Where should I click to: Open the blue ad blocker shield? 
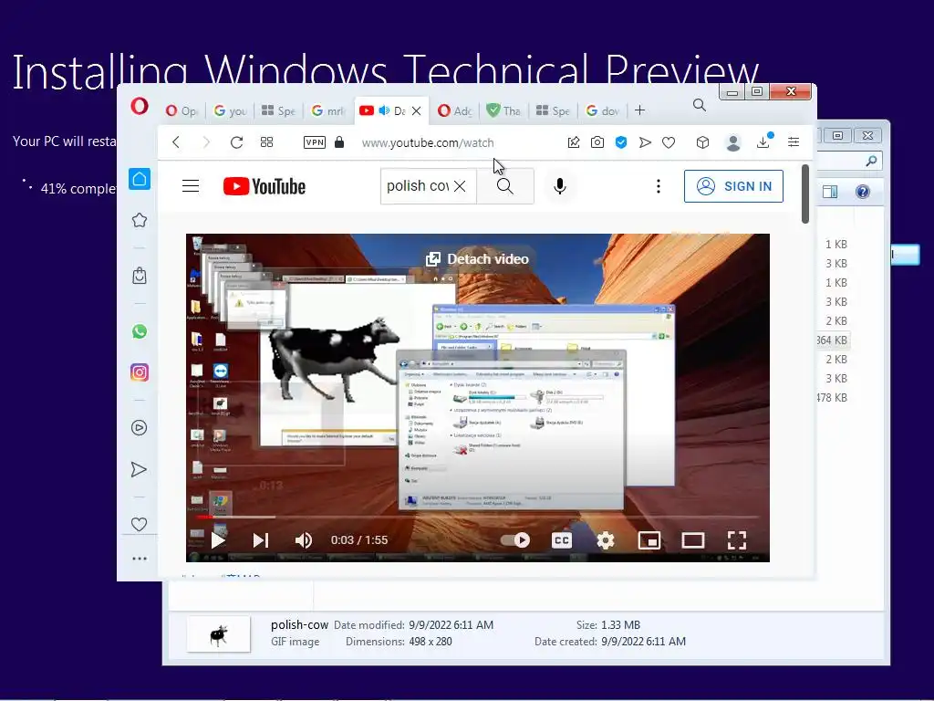620,142
